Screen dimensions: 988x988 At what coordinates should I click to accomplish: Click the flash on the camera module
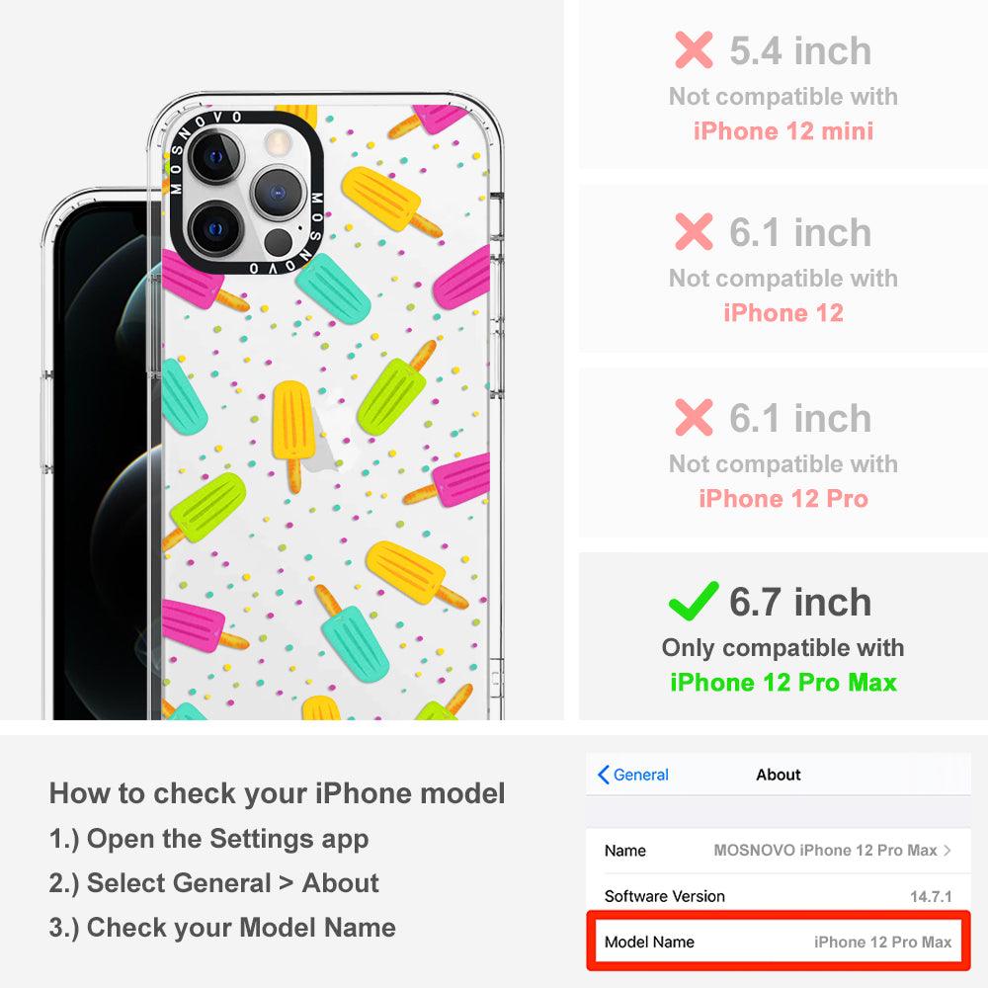pyautogui.click(x=276, y=143)
